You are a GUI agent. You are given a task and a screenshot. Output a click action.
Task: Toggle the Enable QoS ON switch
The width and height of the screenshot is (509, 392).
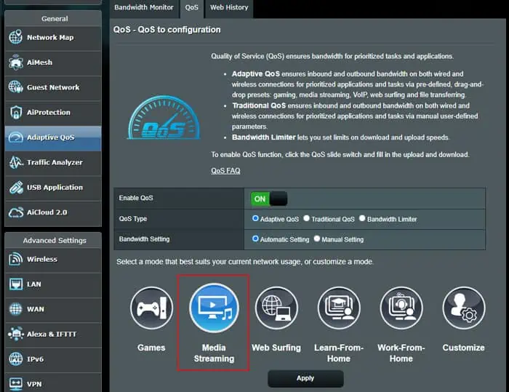pyautogui.click(x=269, y=199)
